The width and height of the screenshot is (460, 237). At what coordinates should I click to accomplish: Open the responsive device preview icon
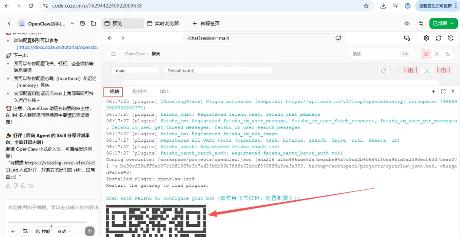coord(407,38)
